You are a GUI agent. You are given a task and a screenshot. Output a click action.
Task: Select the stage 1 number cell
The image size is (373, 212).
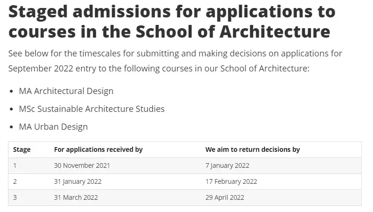(15, 165)
